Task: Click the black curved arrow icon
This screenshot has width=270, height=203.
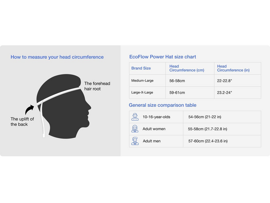Action: coord(30,110)
